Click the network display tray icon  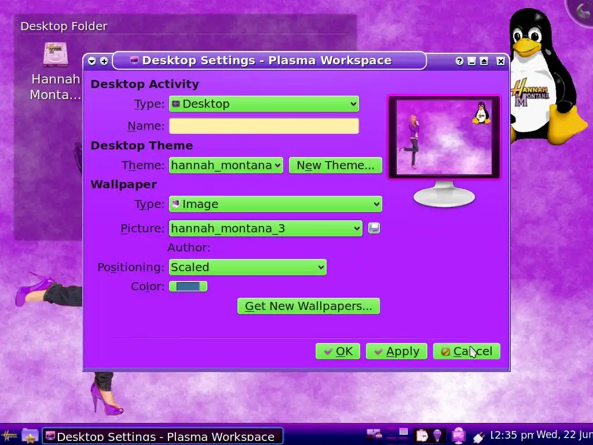[374, 435]
